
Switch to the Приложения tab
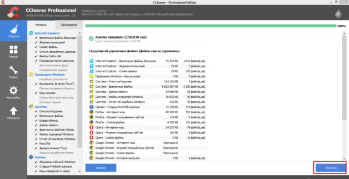click(x=69, y=25)
